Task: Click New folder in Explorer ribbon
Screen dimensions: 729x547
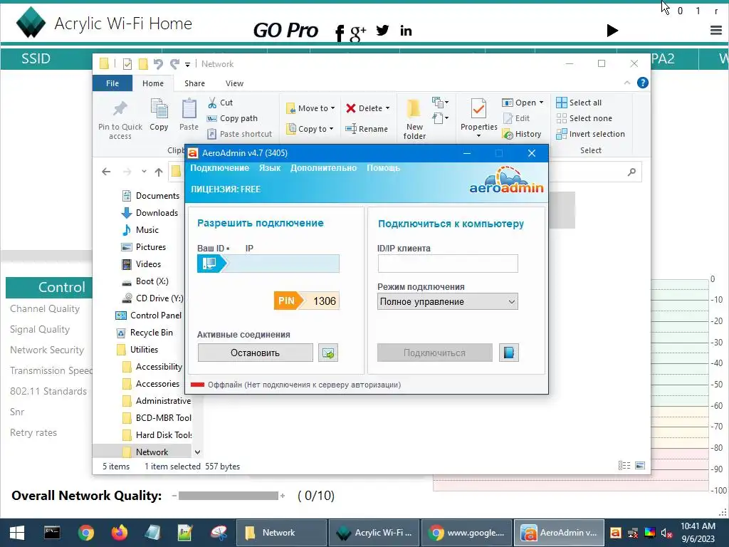Action: [x=414, y=119]
